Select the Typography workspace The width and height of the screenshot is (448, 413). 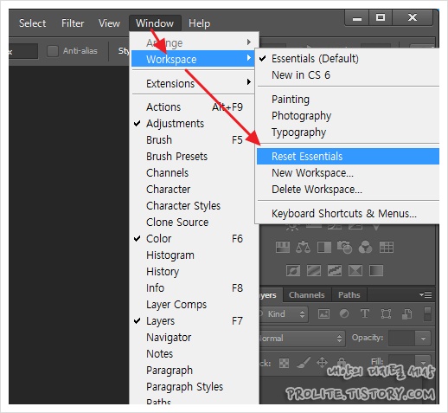pos(348,132)
